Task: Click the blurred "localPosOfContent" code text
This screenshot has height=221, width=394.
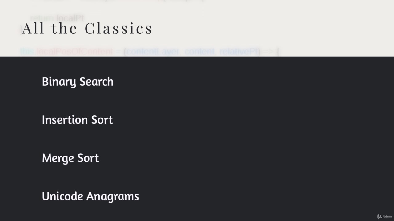Action: (75, 52)
